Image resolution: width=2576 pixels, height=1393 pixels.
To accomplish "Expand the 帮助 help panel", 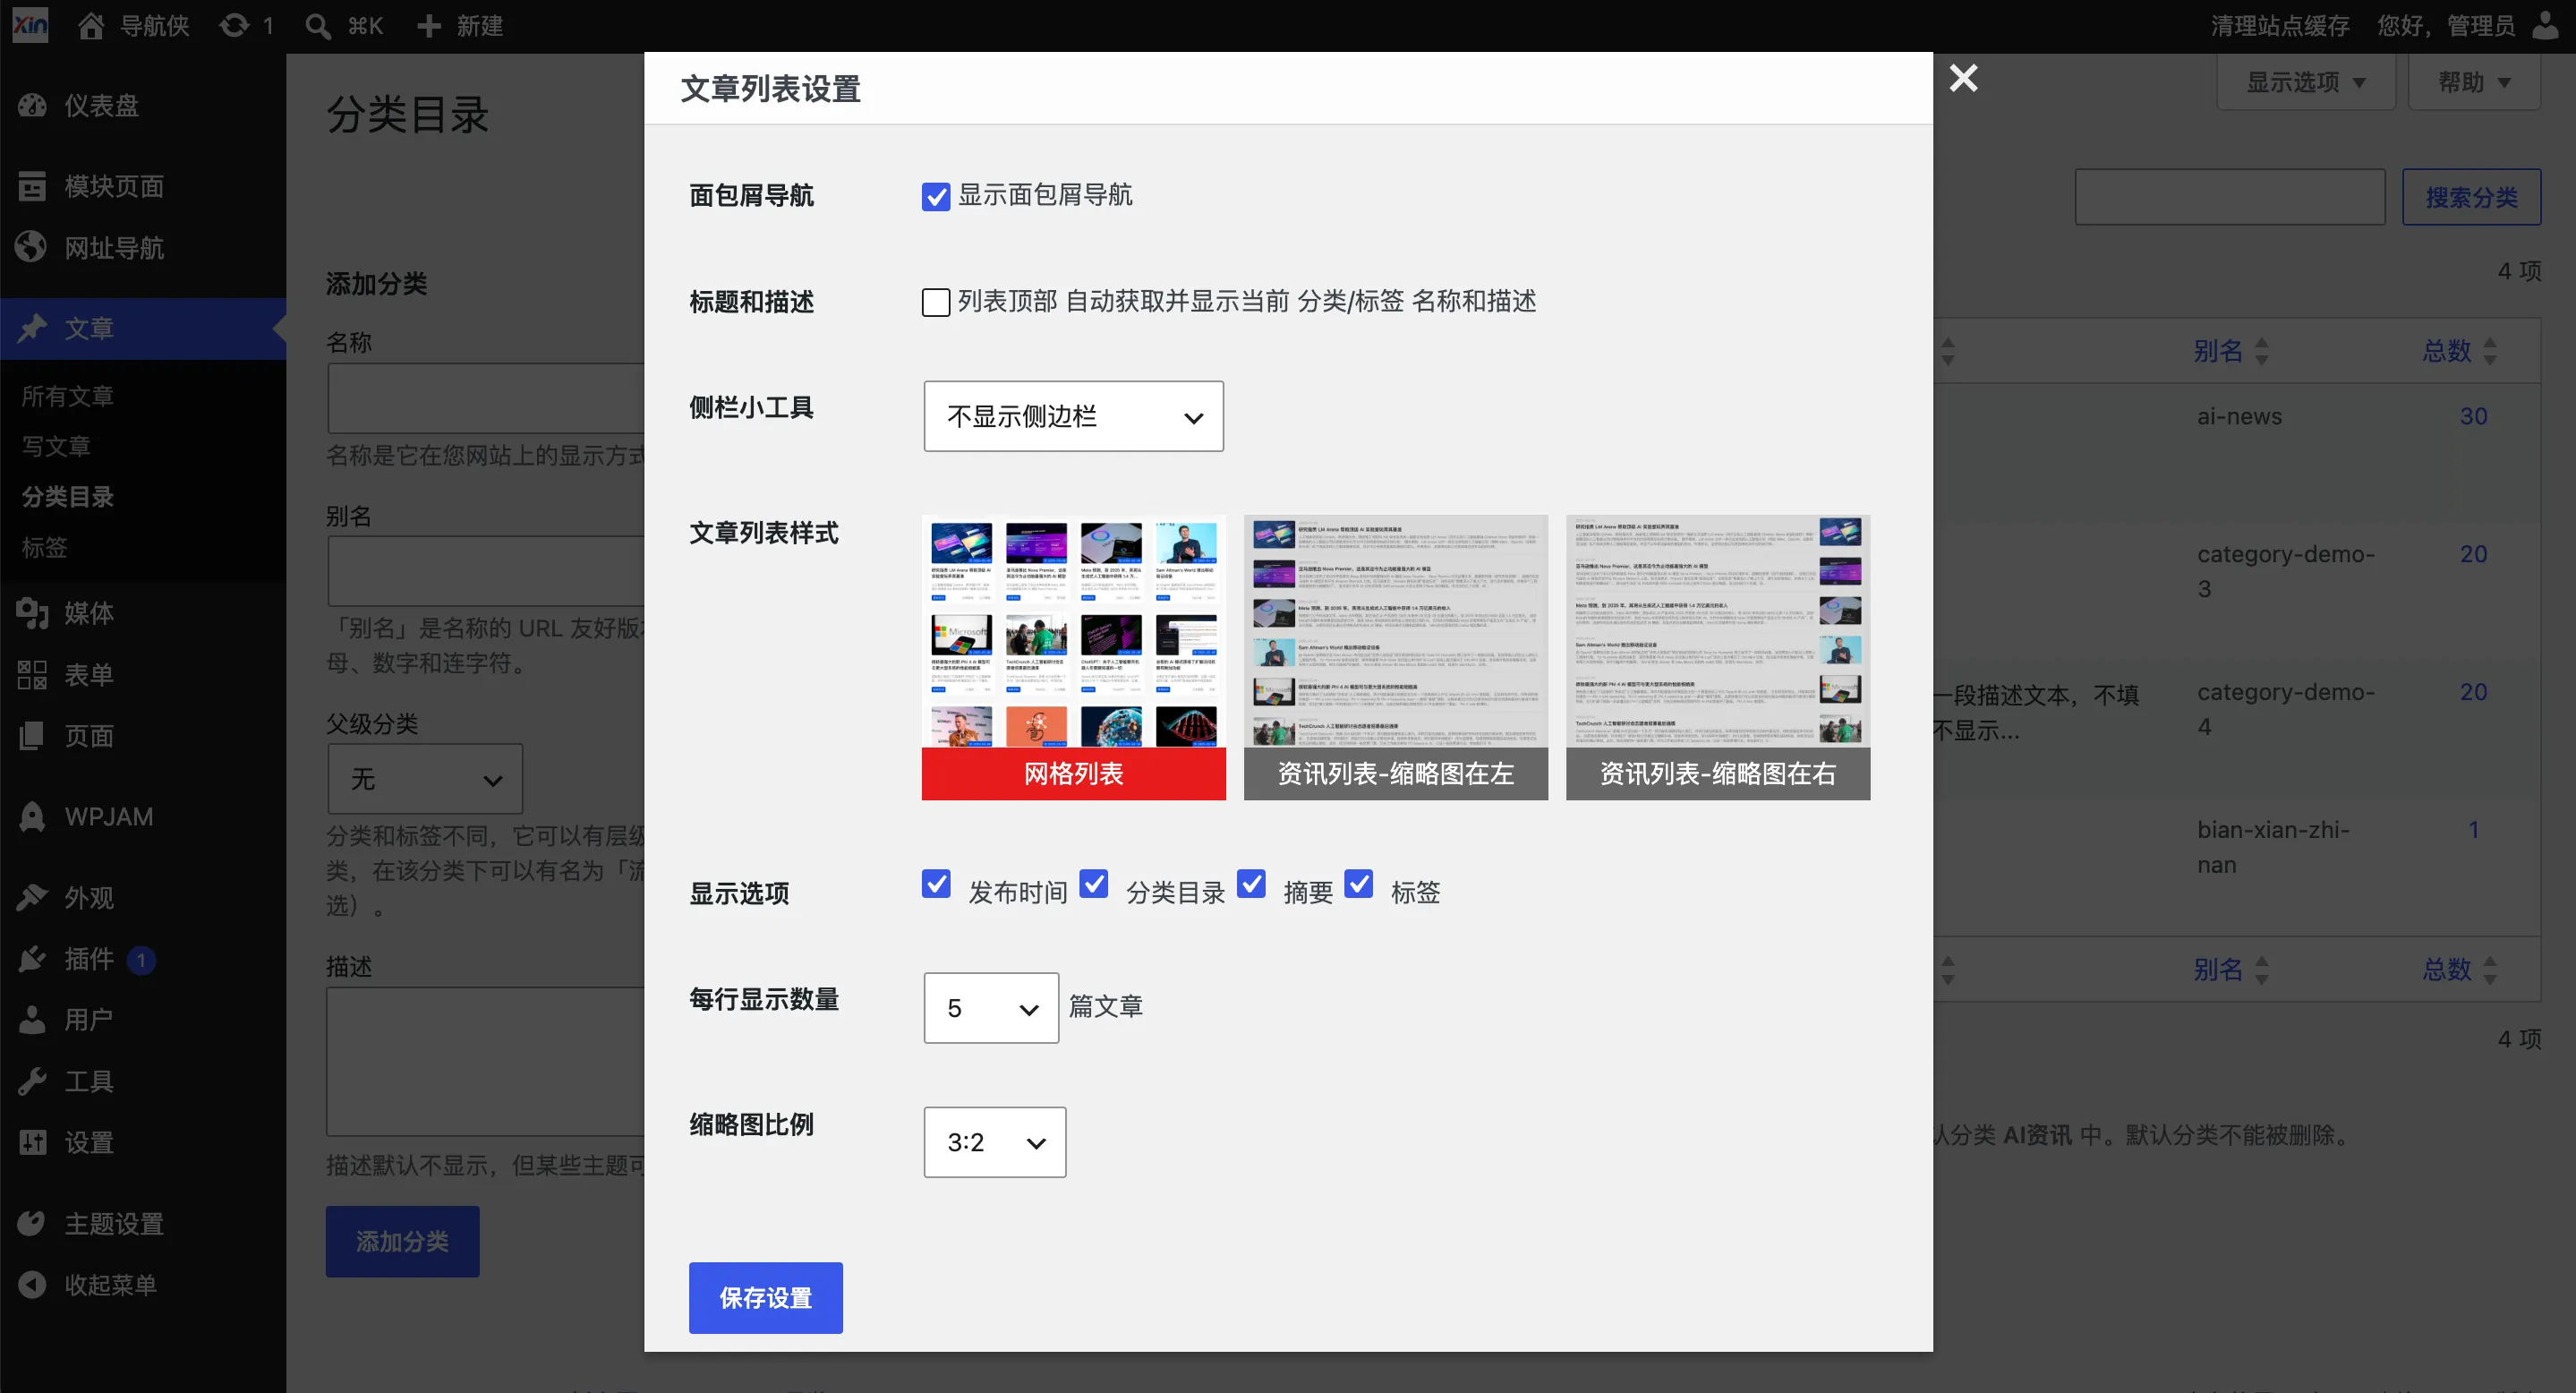I will coord(2474,82).
